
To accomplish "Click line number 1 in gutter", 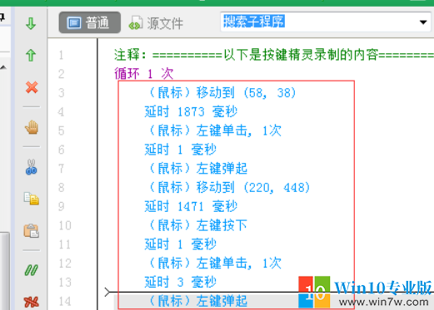I will pyautogui.click(x=61, y=55).
